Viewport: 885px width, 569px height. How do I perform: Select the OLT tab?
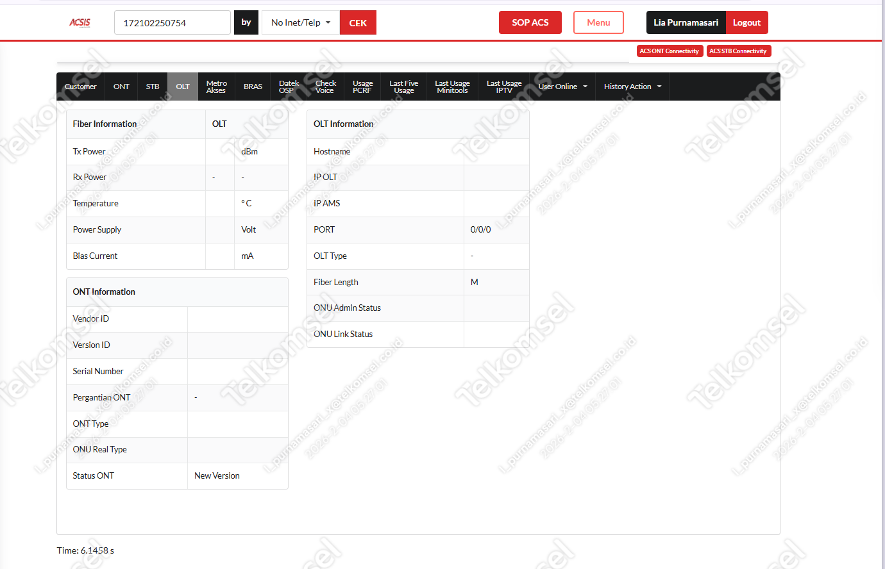183,87
